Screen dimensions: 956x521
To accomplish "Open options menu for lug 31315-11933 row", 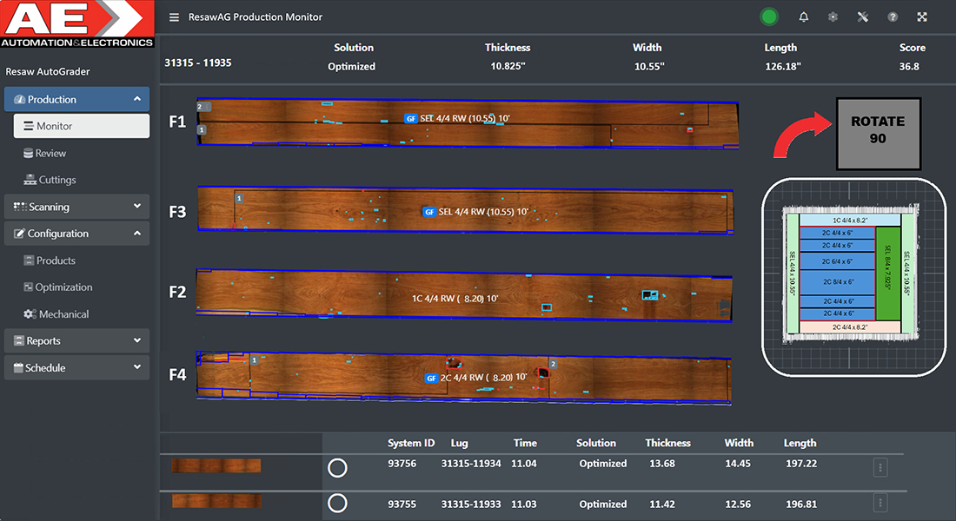I will tap(880, 503).
